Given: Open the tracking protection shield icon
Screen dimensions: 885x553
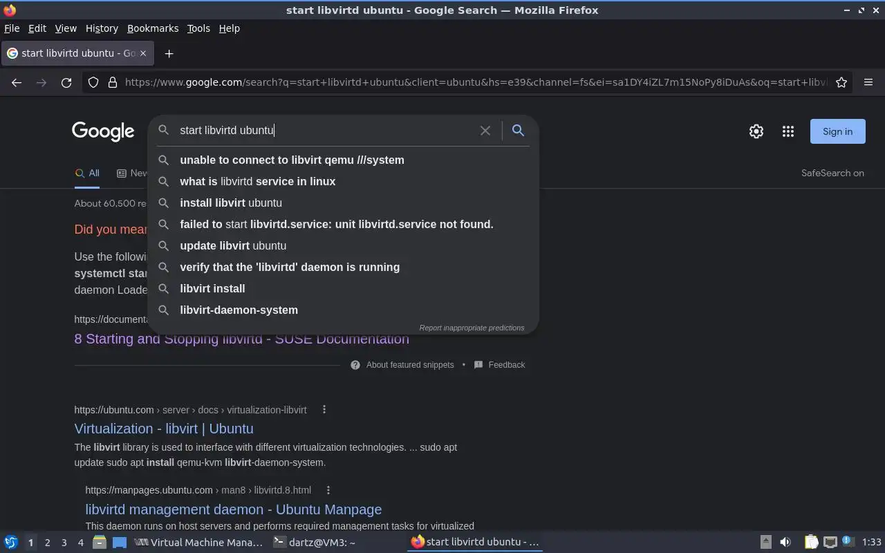Looking at the screenshot, I should point(93,82).
